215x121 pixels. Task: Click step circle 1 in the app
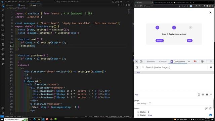pos(158,28)
